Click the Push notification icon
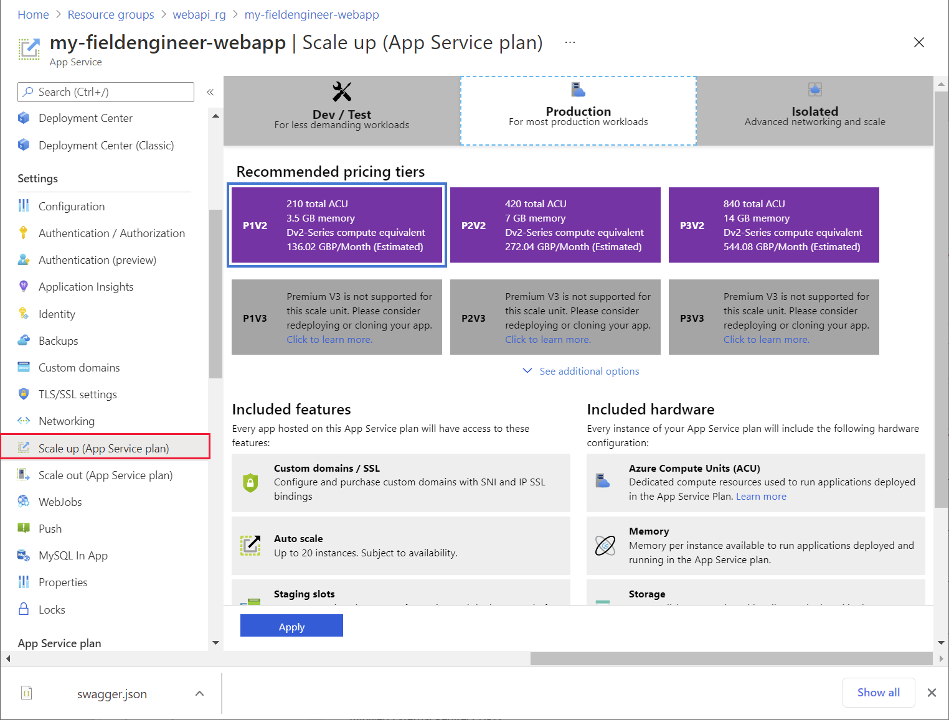 (x=24, y=528)
